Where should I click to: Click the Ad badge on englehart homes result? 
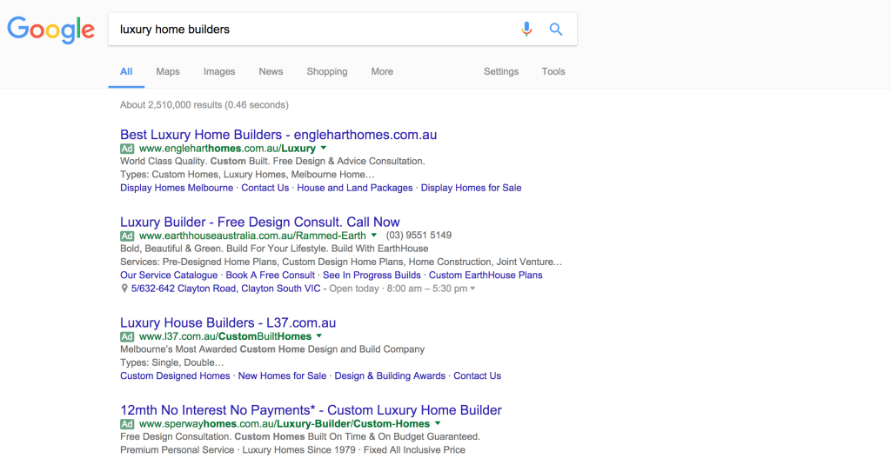coord(127,149)
